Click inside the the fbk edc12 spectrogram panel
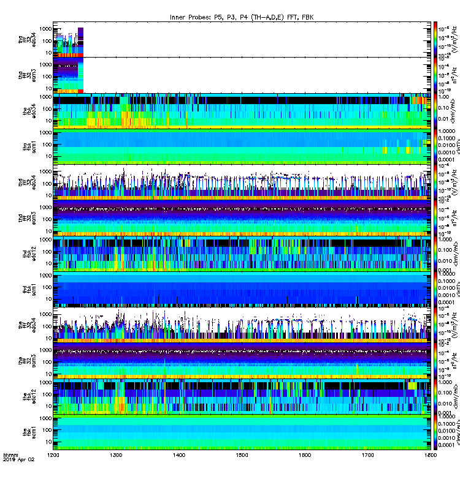Screen dimensions: 460x490 [242, 396]
